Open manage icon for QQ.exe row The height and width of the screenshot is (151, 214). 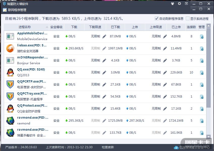[202, 73]
